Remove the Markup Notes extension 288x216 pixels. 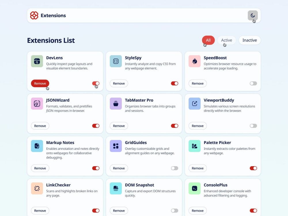[40, 168]
